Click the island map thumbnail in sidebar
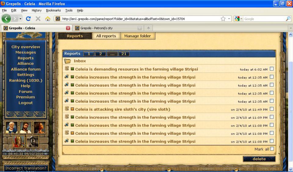Viewport: 293px width, 172px height. click(x=26, y=35)
